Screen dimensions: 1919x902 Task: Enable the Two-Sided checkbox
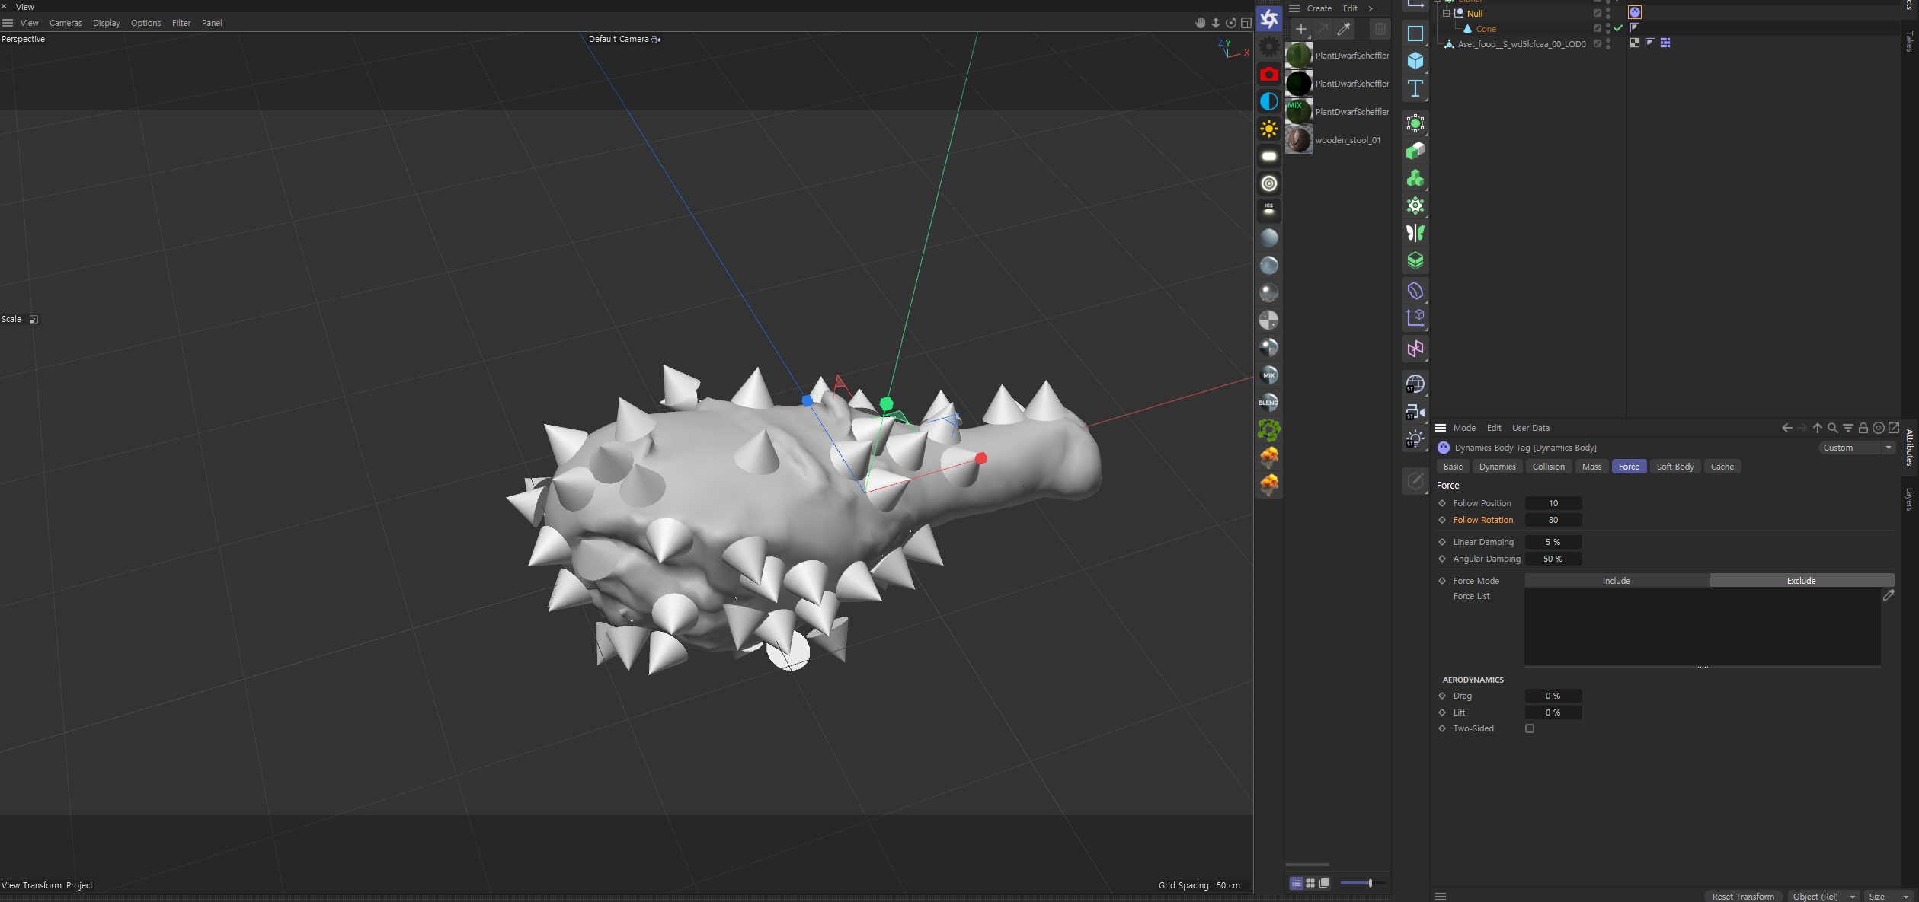pyautogui.click(x=1529, y=728)
